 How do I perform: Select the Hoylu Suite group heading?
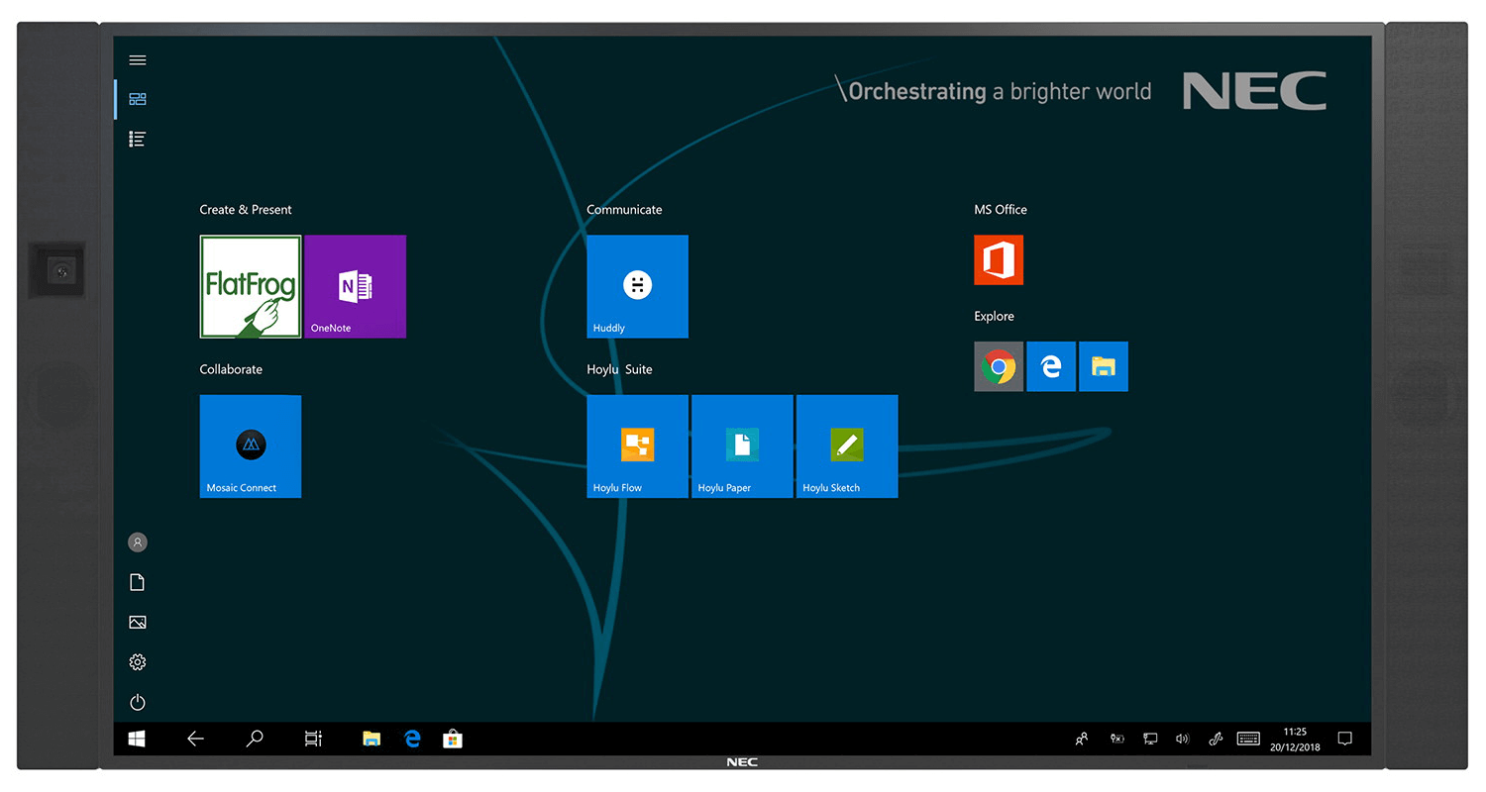pos(619,369)
